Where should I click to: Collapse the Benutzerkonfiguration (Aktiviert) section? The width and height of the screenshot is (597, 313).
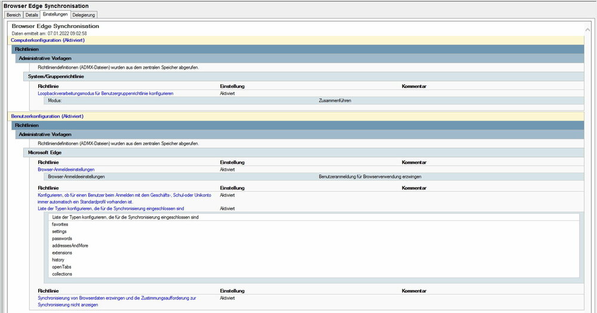(x=47, y=116)
